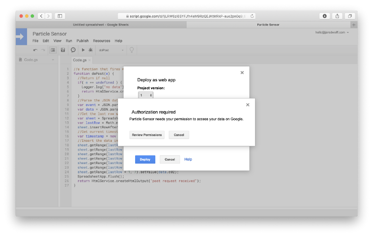
Task: Click line number 27 in gutter
Action: (67, 185)
